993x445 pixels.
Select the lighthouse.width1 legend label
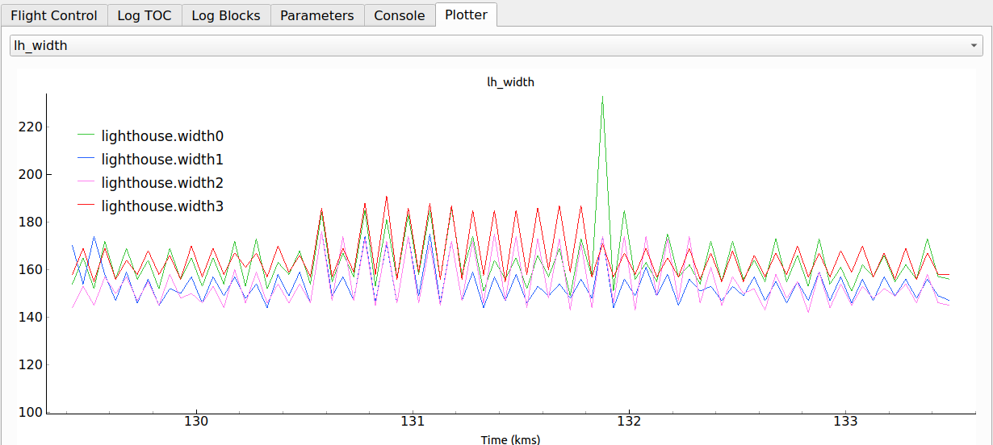pos(161,160)
